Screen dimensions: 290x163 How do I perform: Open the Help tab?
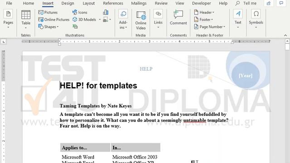[x=223, y=3]
